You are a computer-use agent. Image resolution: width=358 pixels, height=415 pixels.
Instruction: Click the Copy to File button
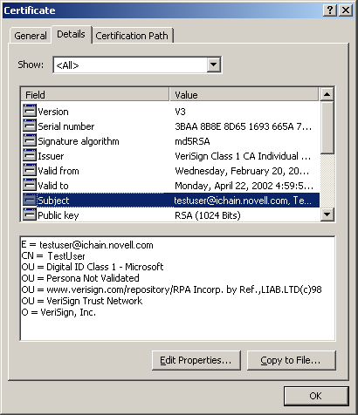292,360
